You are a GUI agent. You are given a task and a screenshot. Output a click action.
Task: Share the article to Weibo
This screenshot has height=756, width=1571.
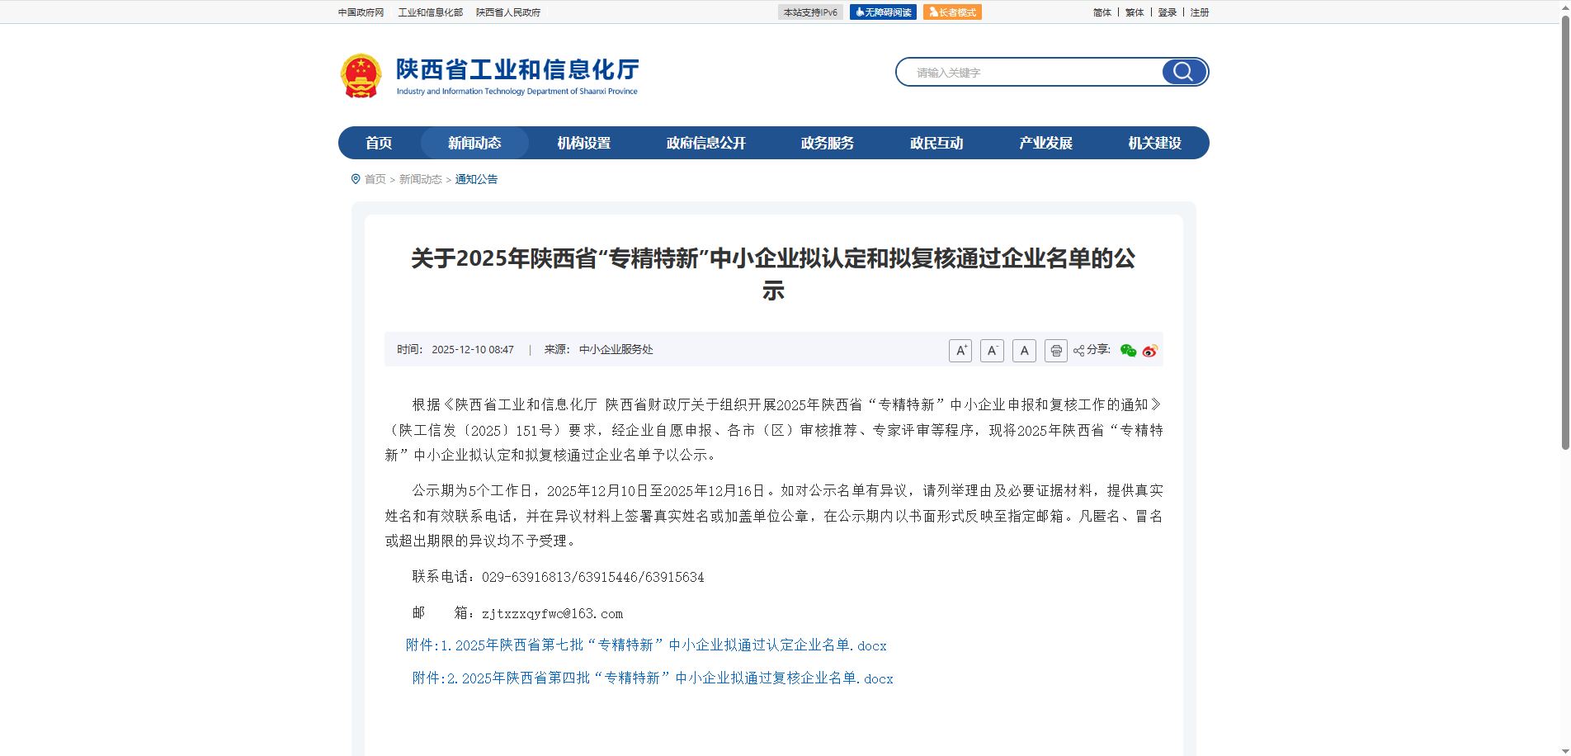(1149, 351)
